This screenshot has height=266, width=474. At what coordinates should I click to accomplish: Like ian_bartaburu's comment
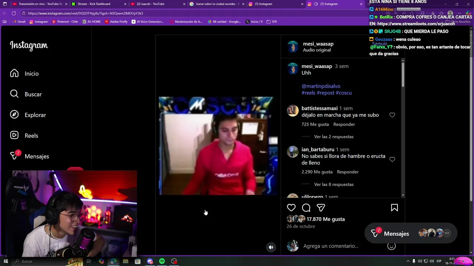tap(392, 159)
